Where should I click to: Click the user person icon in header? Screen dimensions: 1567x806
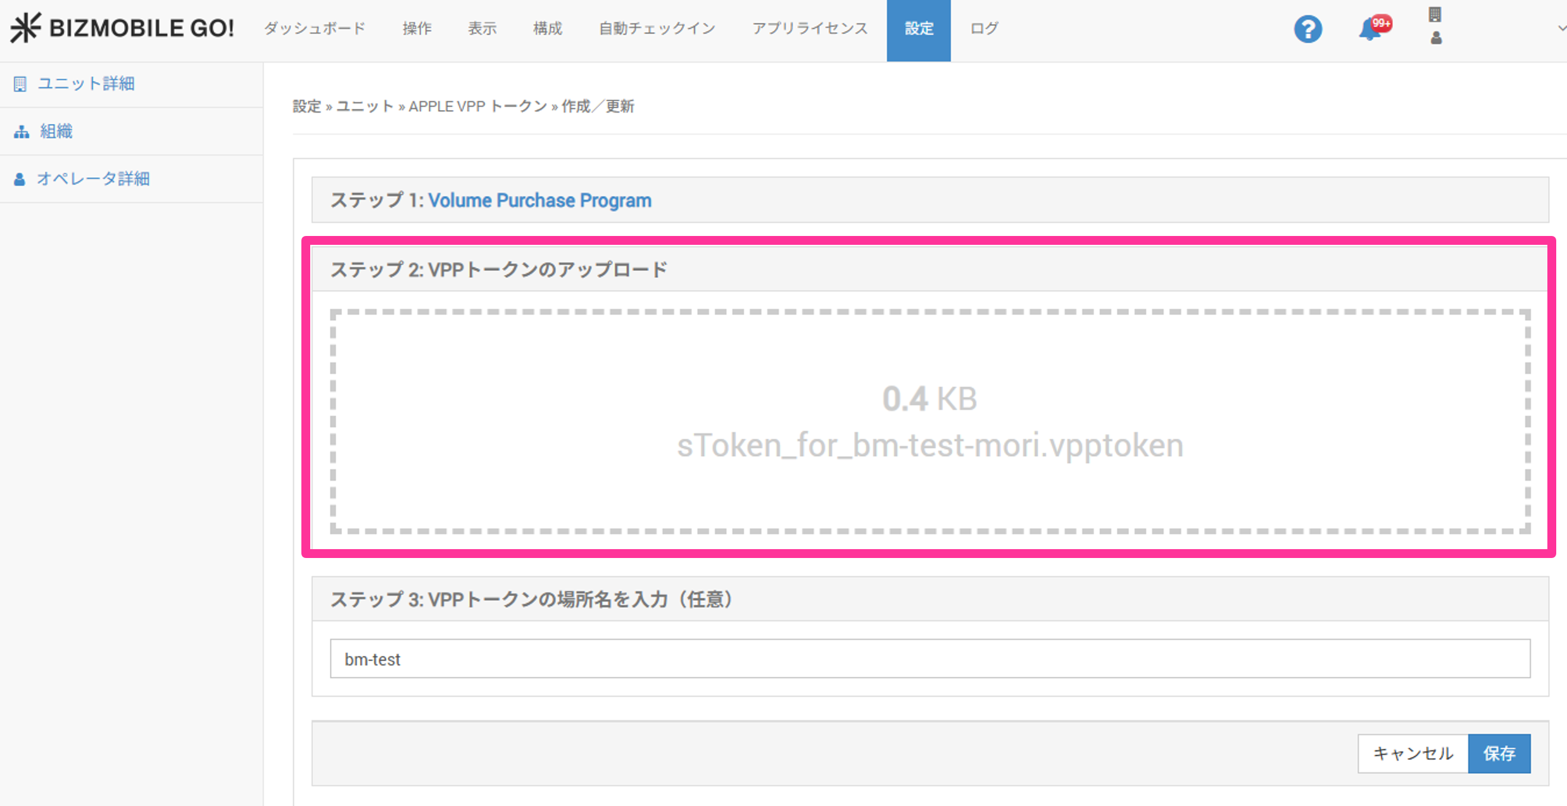1436,39
